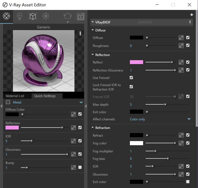Image resolution: width=198 pixels, height=188 pixels.
Task: Click the right panel vertical scrollbar
Action: click(197, 68)
